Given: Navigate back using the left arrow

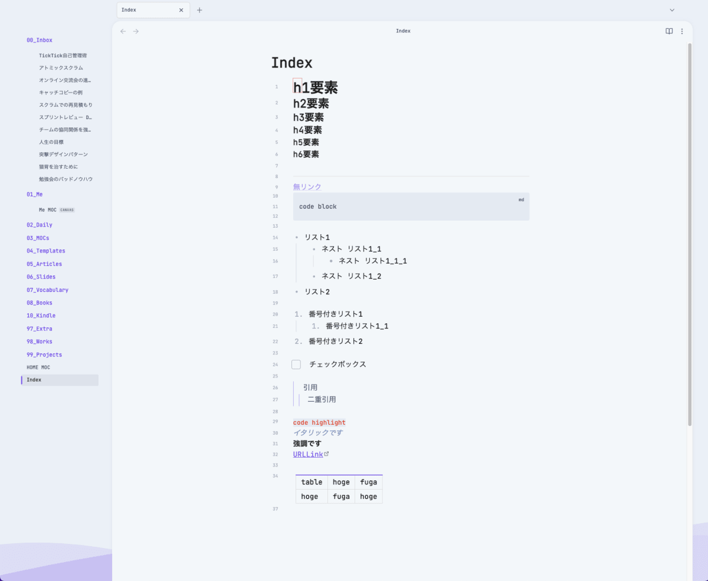Looking at the screenshot, I should click(123, 31).
